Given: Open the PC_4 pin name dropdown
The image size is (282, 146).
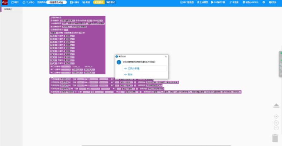Looking at the screenshot, I should pyautogui.click(x=54, y=64).
